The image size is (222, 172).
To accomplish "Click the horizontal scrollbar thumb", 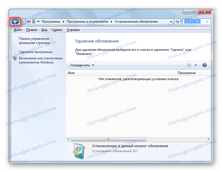I will pos(109,139).
